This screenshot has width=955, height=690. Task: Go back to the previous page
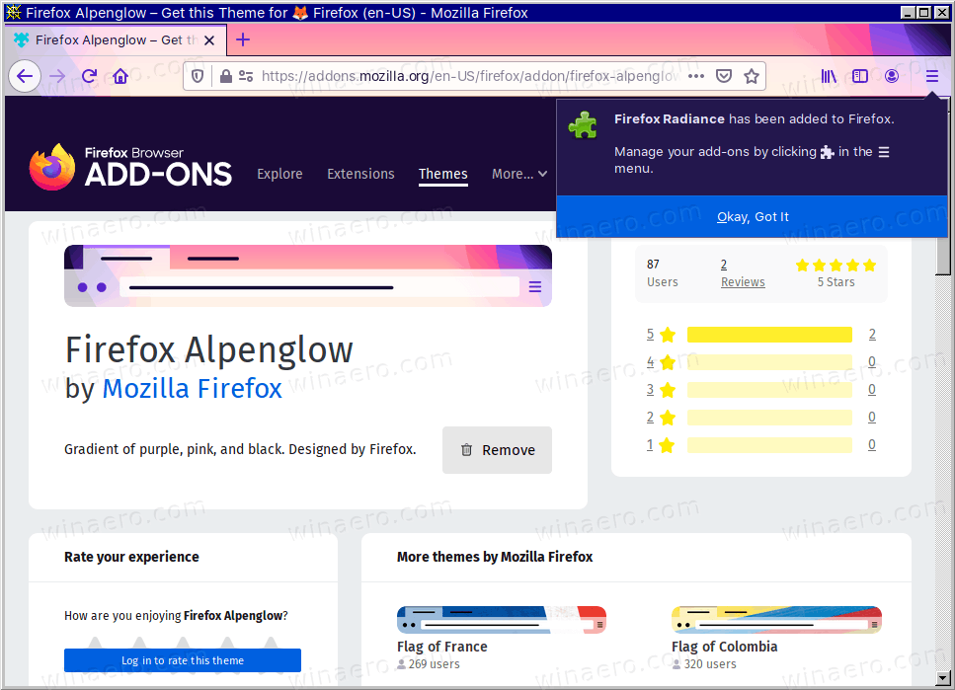[x=25, y=76]
